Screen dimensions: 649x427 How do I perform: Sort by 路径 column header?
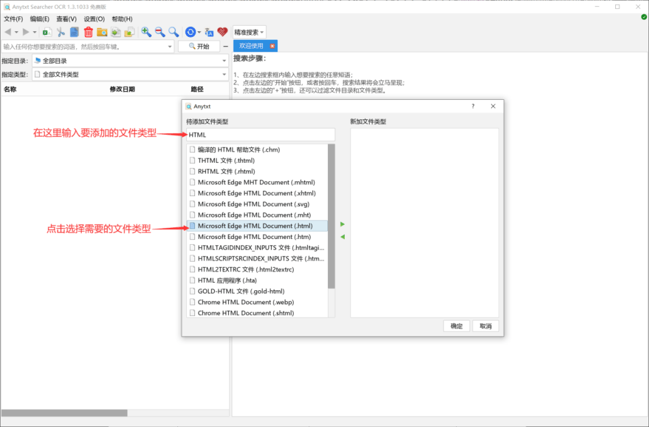click(197, 89)
